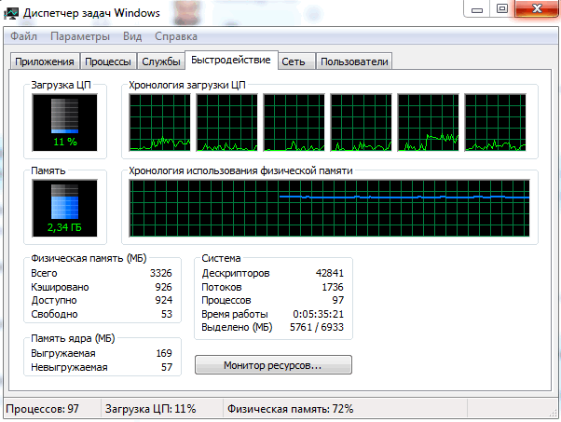
Task: Click the physical memory usage history graph
Action: [x=329, y=208]
